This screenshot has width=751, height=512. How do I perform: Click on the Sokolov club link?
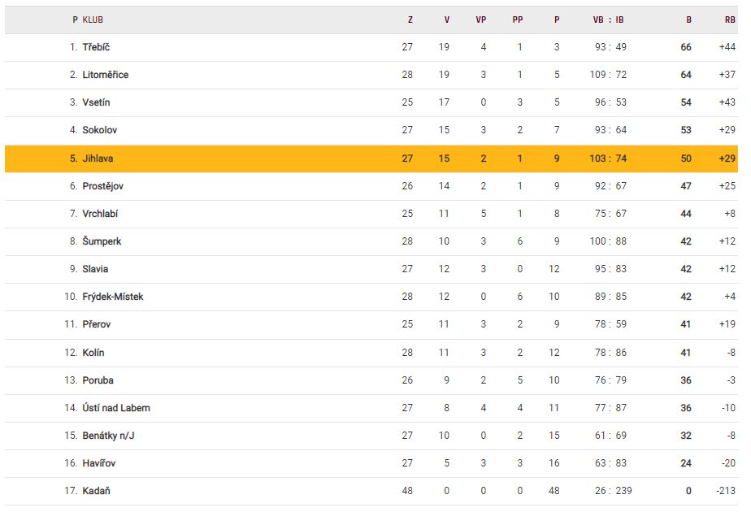pyautogui.click(x=100, y=130)
